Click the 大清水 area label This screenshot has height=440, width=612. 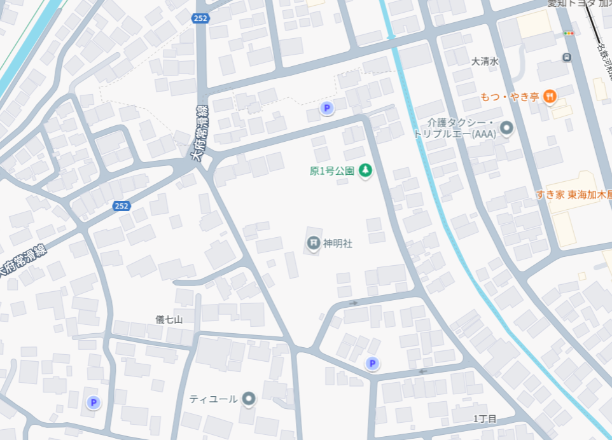tap(485, 62)
